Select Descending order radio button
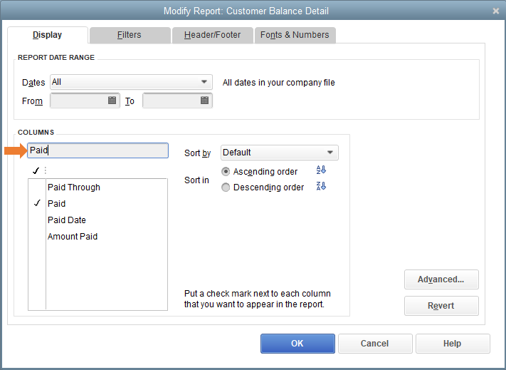506x370 pixels. coord(226,187)
